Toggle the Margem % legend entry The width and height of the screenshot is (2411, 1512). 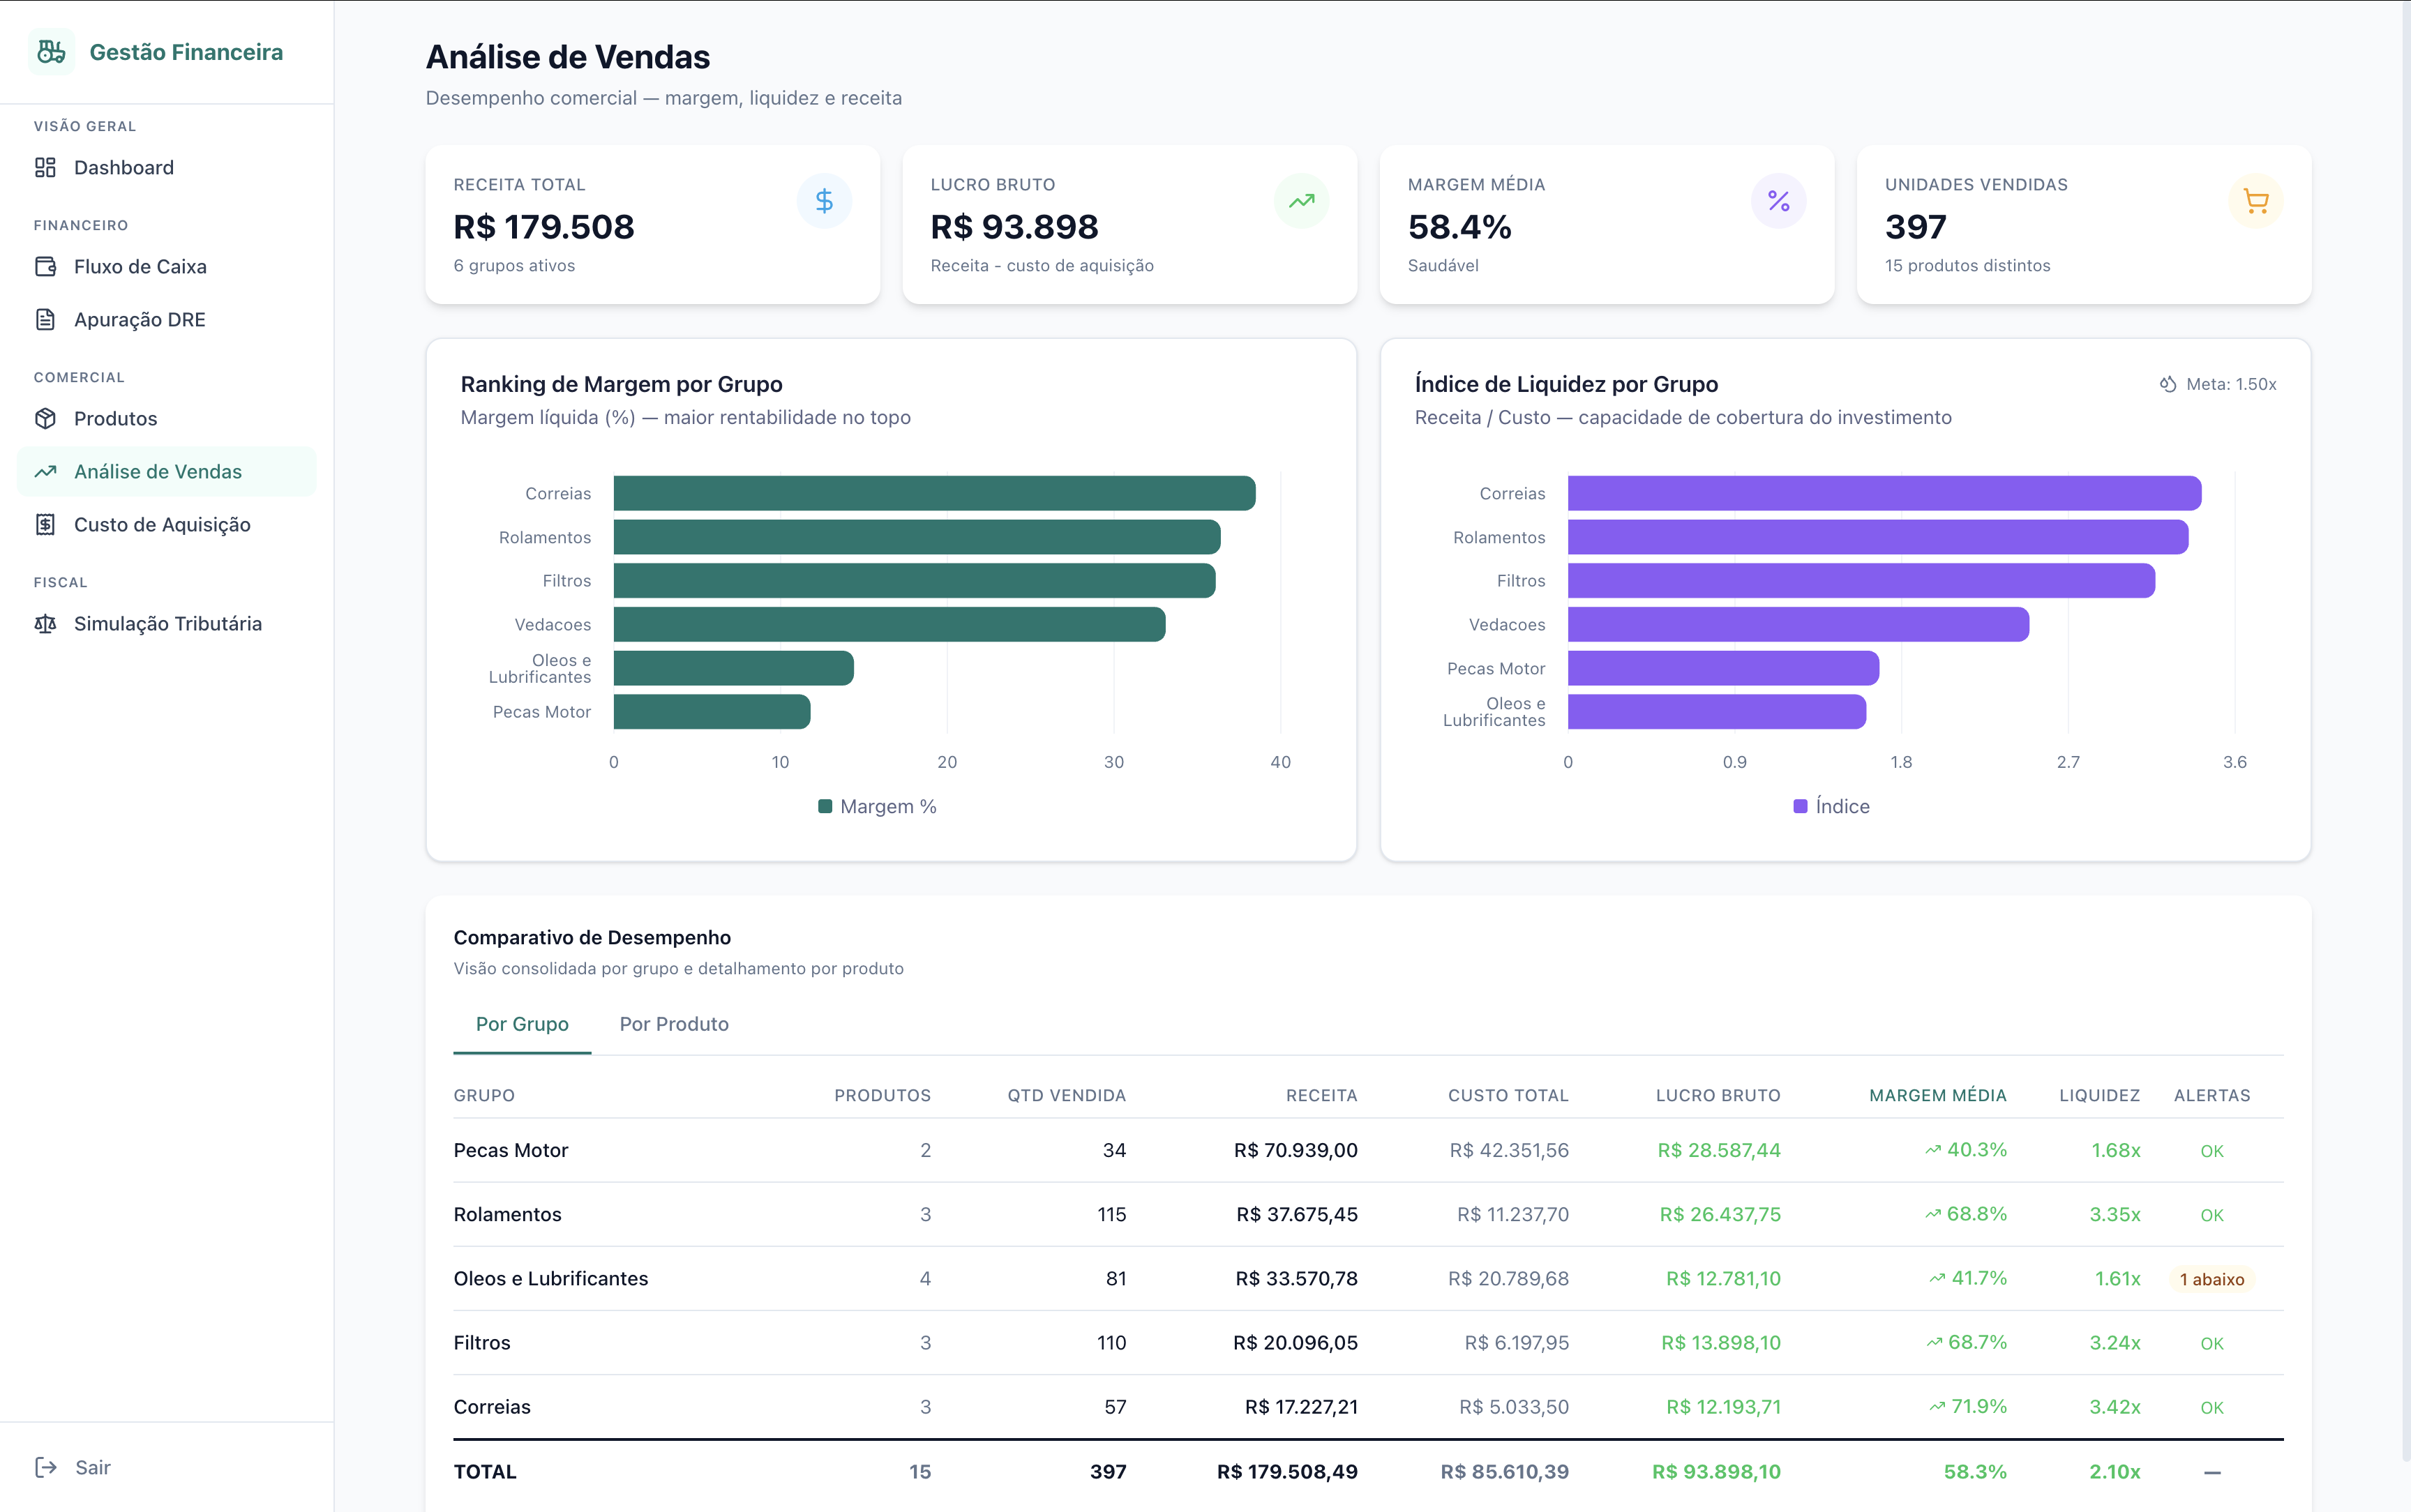(x=877, y=806)
